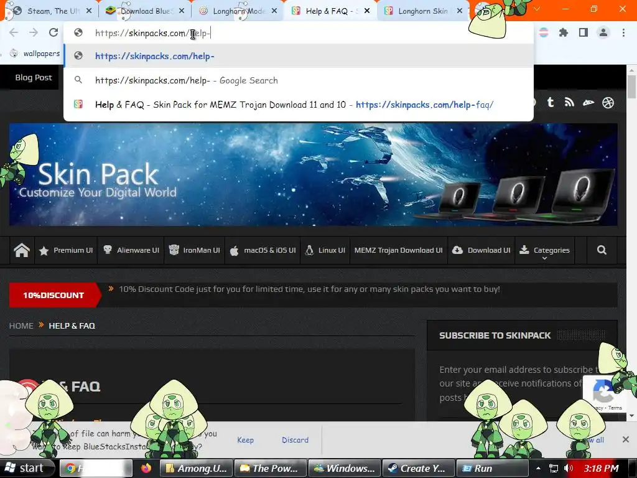Reload the page with refresh icon
Image resolution: width=637 pixels, height=478 pixels.
(53, 32)
